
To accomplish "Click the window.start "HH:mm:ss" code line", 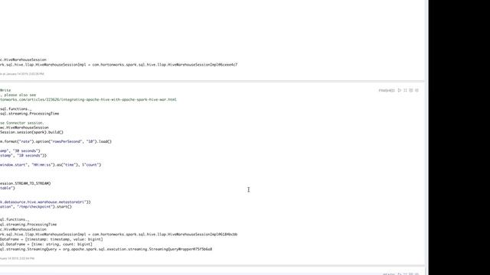I will pos(51,165).
